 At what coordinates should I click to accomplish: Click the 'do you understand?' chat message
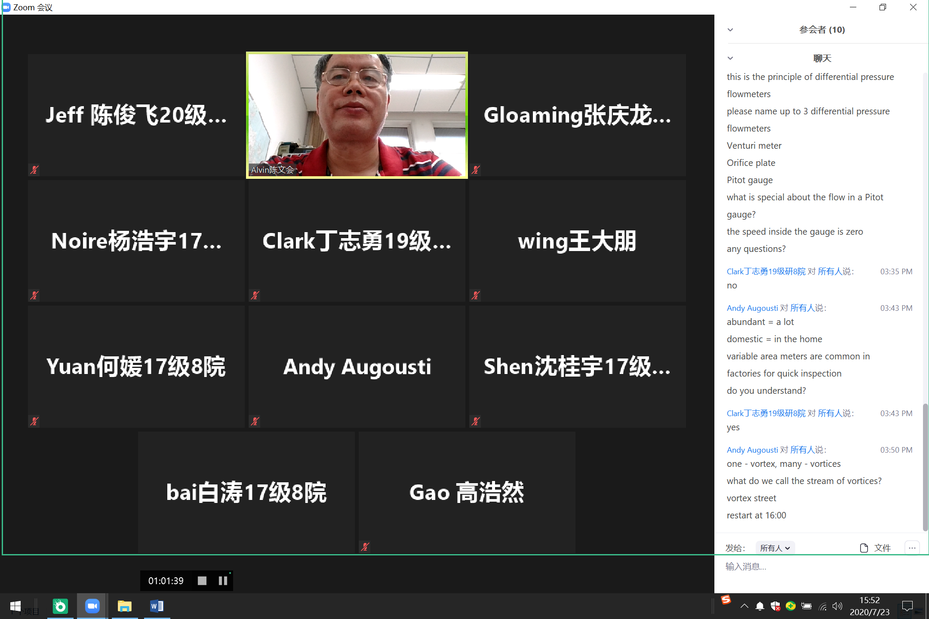click(x=766, y=391)
